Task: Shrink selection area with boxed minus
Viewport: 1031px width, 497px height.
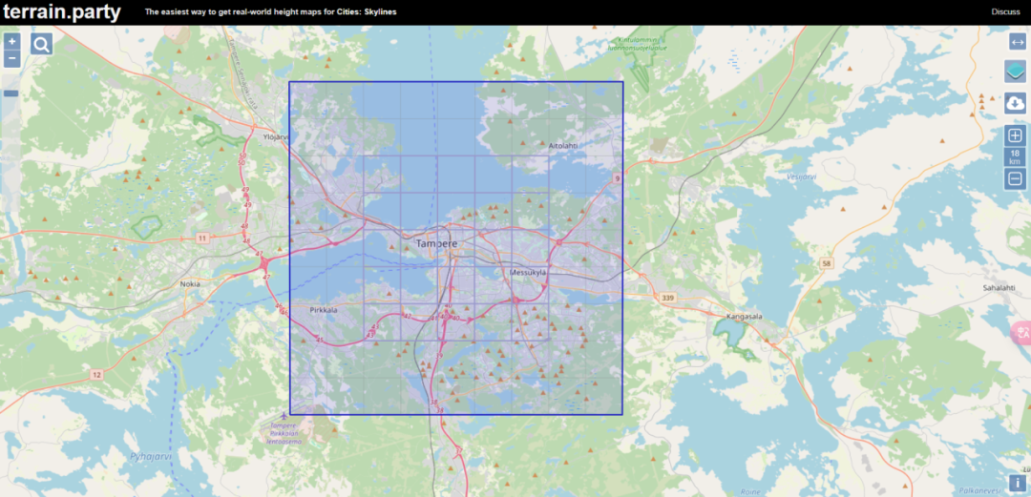Action: coord(1015,178)
